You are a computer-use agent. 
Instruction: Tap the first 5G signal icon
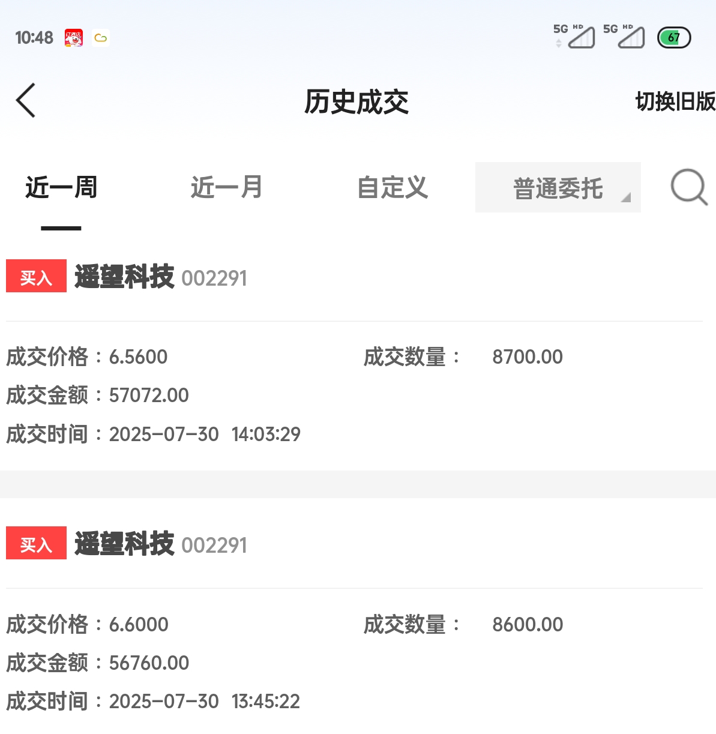(x=574, y=36)
